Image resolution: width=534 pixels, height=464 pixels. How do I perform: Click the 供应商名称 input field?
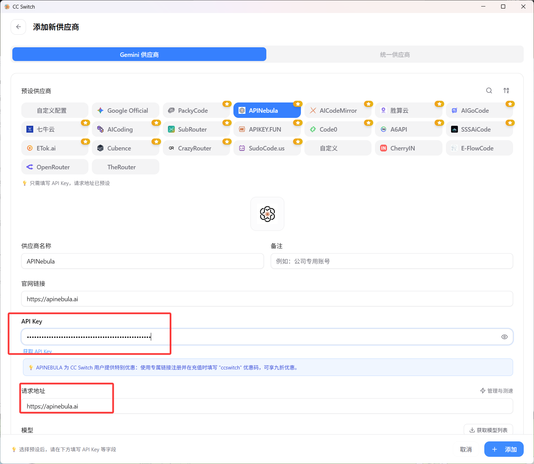coord(143,261)
